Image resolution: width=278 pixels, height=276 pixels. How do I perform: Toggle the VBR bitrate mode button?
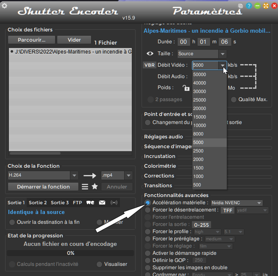[x=149, y=65]
